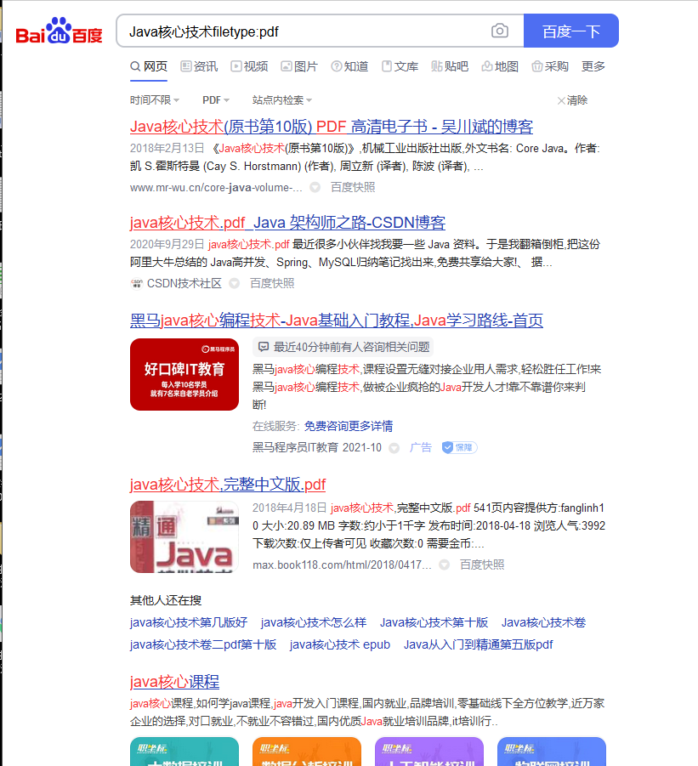Viewport: 698px width, 766px height.
Task: Open java核心技术,完整中文版.pdf result
Action: tap(228, 485)
